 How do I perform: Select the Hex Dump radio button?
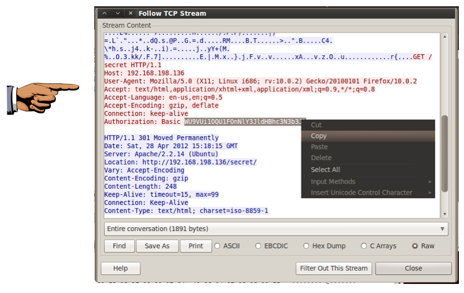(306, 246)
